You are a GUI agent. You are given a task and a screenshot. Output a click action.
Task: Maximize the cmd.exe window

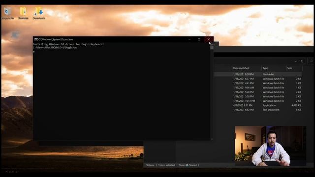(199, 39)
